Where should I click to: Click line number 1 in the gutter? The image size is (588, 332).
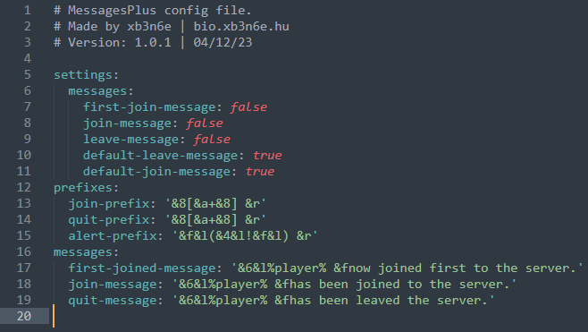click(28, 11)
